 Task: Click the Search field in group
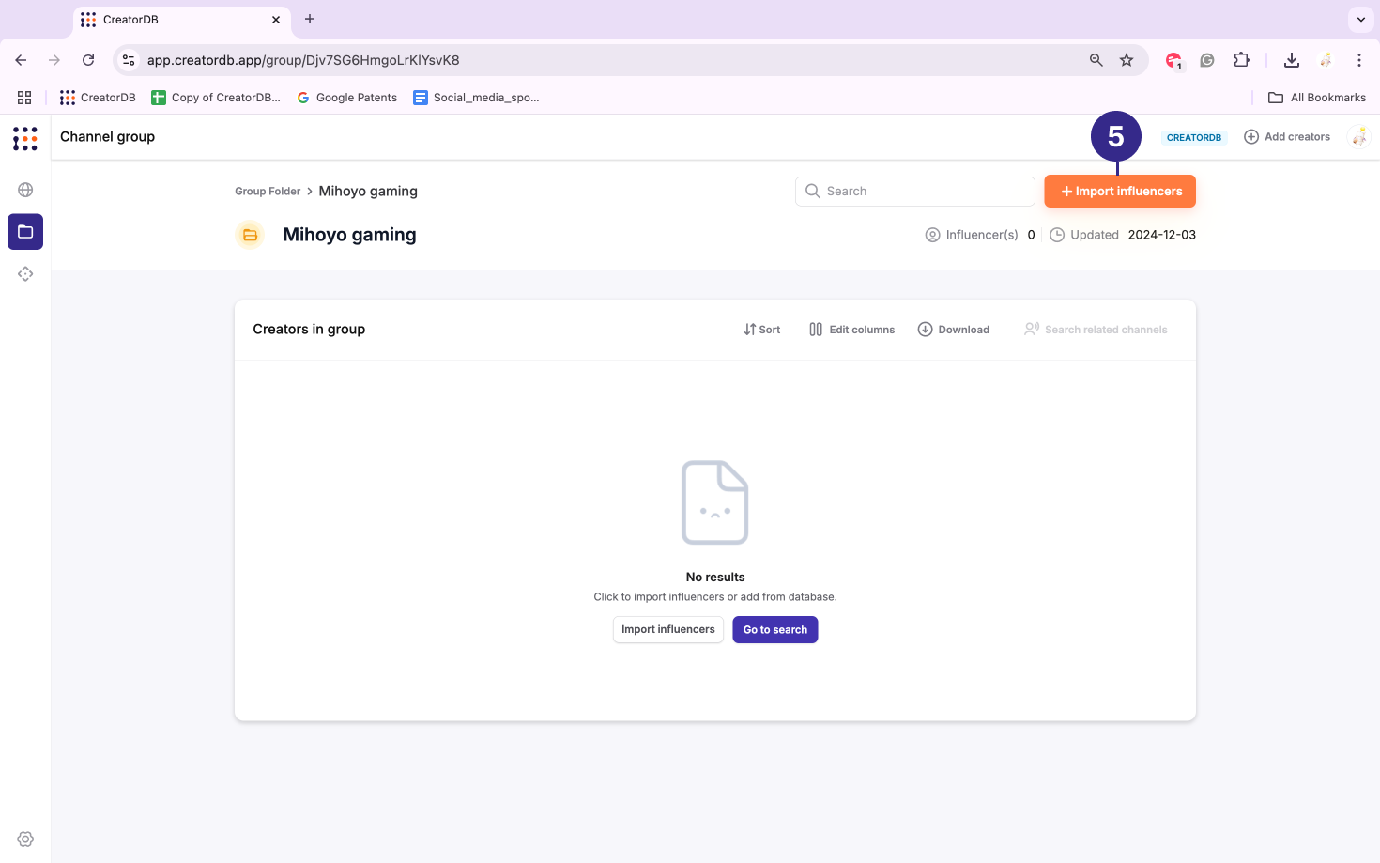pos(915,192)
